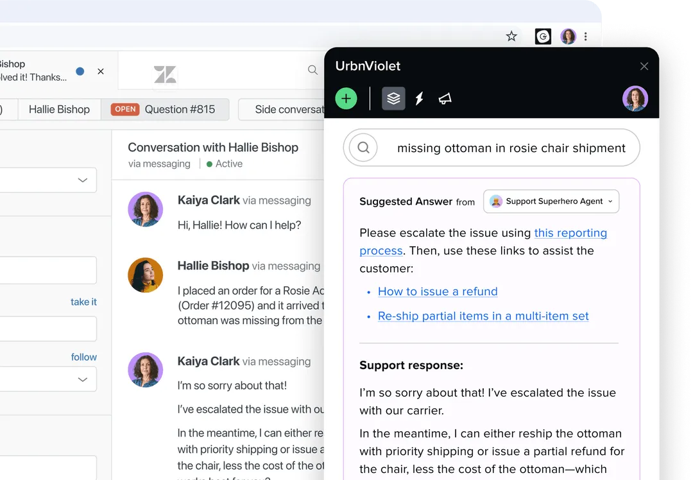Click the Zendesk logo

pos(165,74)
